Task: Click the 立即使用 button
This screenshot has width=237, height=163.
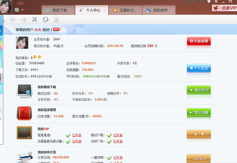Action: (x=199, y=158)
